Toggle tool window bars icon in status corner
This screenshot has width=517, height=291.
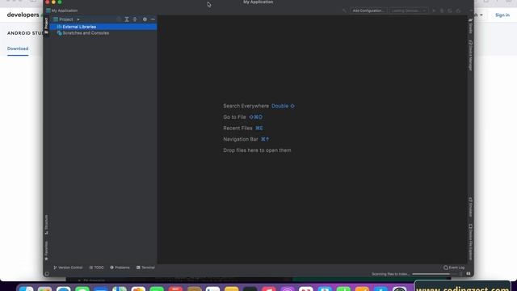coord(47,274)
